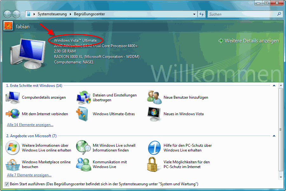The height and width of the screenshot is (191, 286).
Task: Click Mit dem Internet verbinden label
Action: [45, 114]
